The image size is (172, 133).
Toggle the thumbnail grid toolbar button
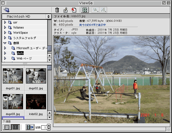pyautogui.click(x=85, y=10)
